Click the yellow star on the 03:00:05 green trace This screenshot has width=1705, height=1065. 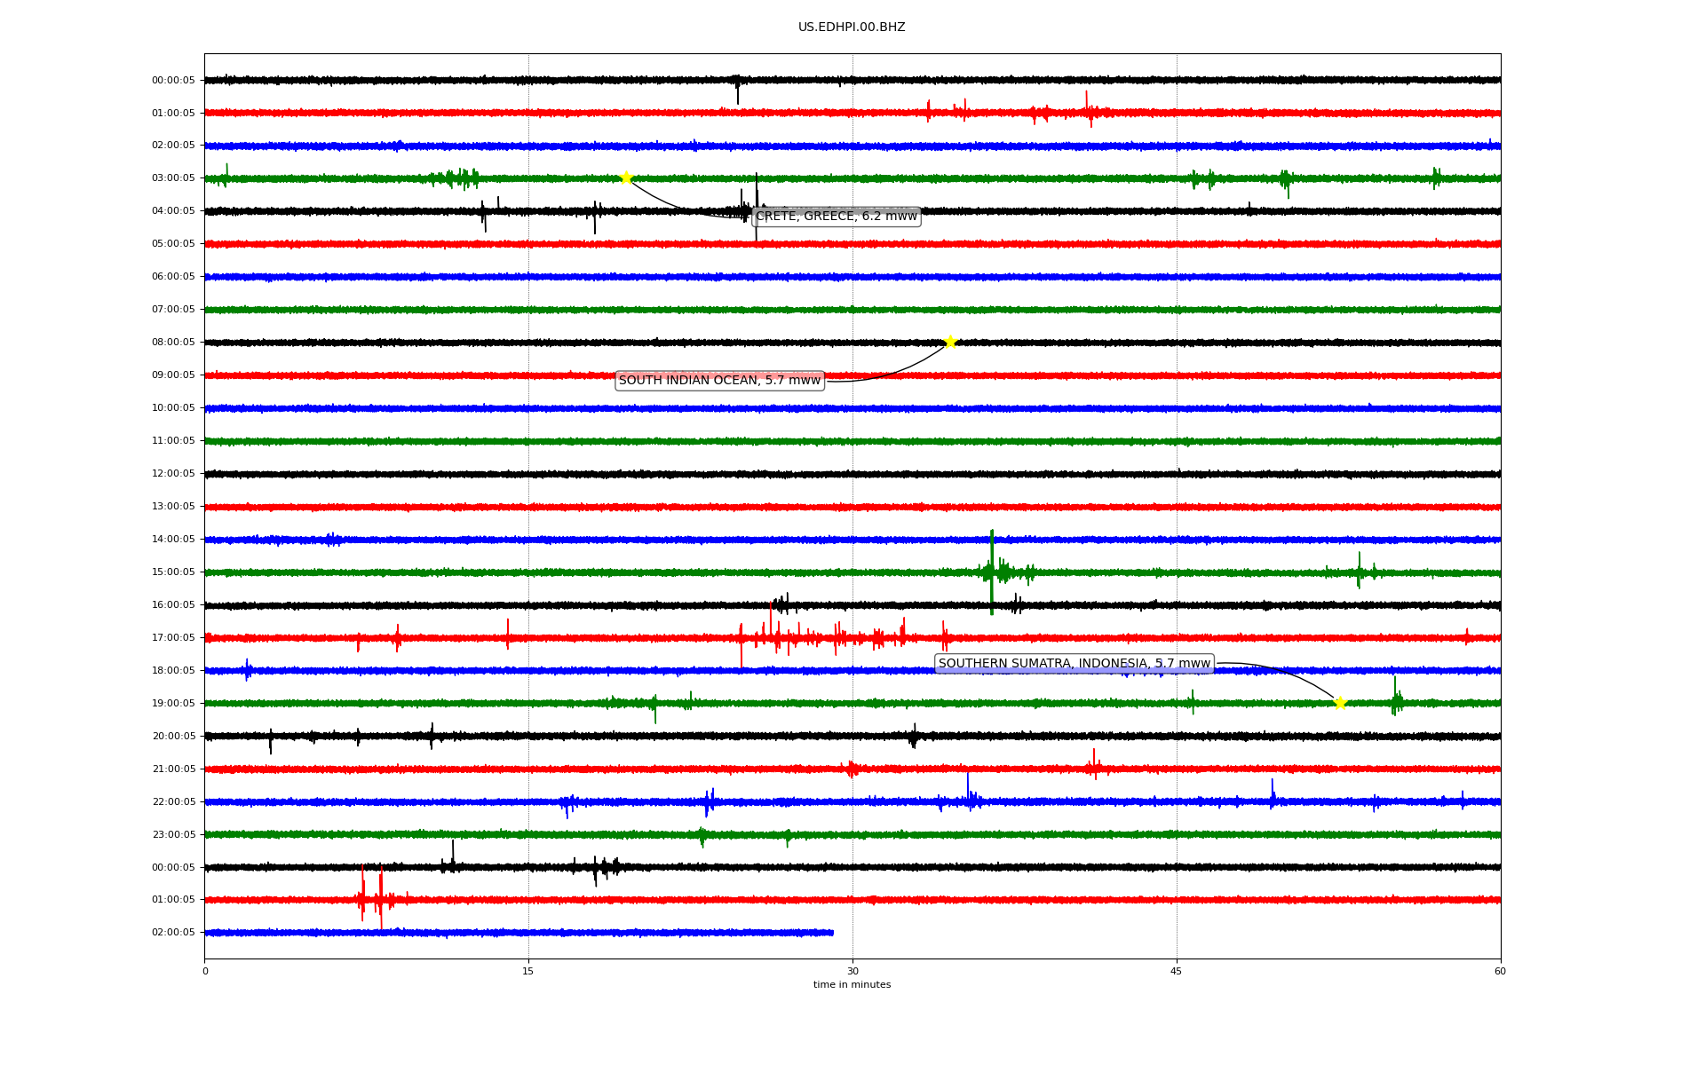point(626,177)
